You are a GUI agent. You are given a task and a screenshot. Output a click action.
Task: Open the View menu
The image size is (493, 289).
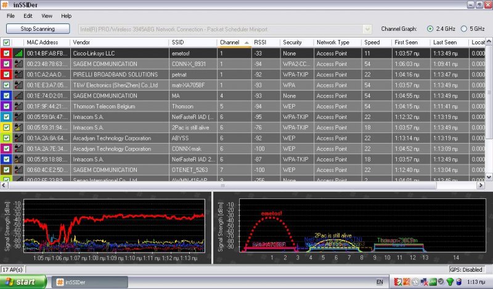[47, 16]
